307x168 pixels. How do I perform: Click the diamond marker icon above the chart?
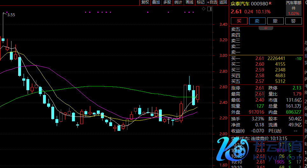point(204,9)
